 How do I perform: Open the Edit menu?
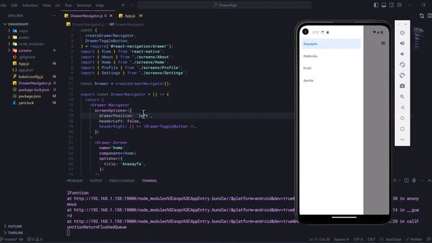click(14, 5)
